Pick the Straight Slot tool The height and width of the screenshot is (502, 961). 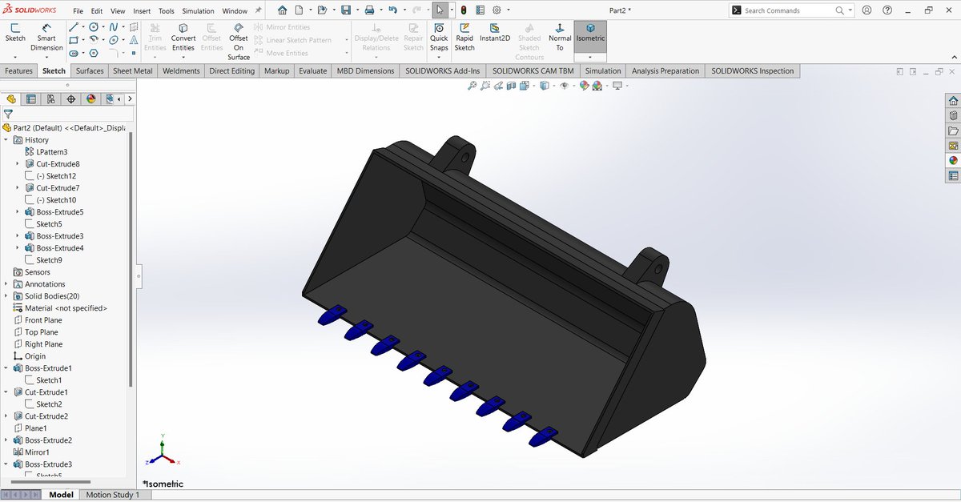tap(74, 53)
